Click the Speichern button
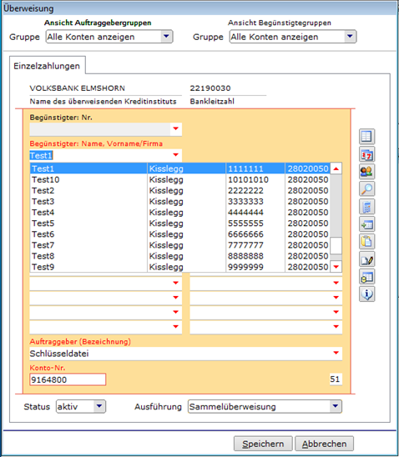Image resolution: width=399 pixels, height=457 pixels. coord(263,444)
